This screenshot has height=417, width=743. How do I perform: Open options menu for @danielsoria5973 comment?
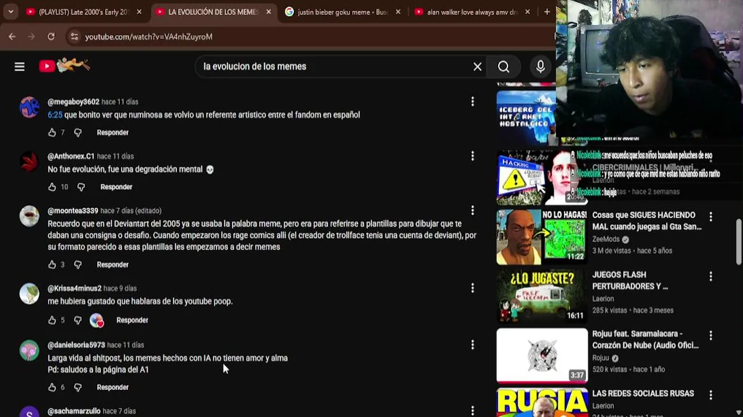pos(472,345)
